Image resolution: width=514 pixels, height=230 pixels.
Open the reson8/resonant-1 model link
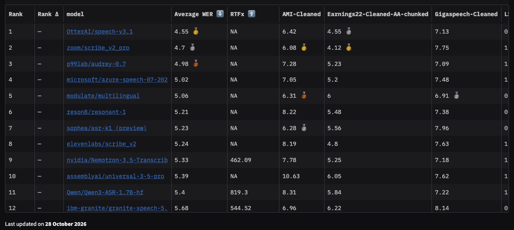[96, 112]
